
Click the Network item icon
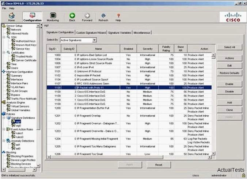(8, 29)
